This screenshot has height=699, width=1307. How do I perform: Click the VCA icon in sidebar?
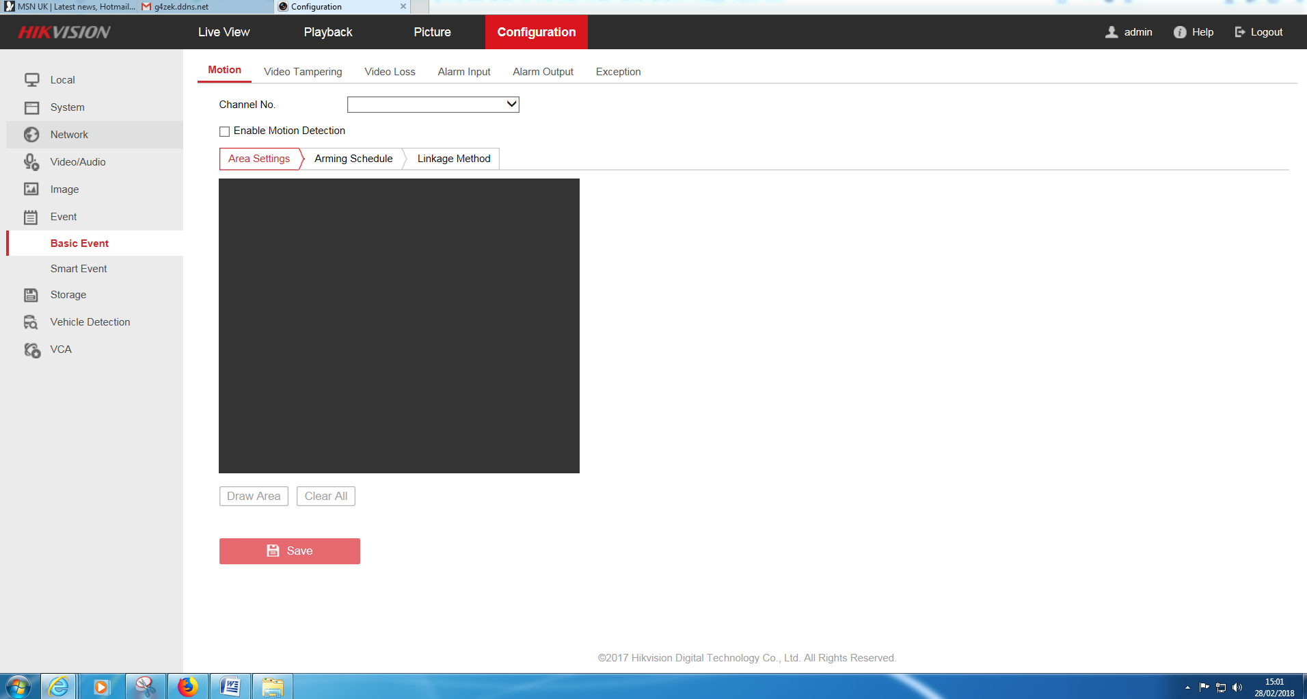(x=31, y=349)
